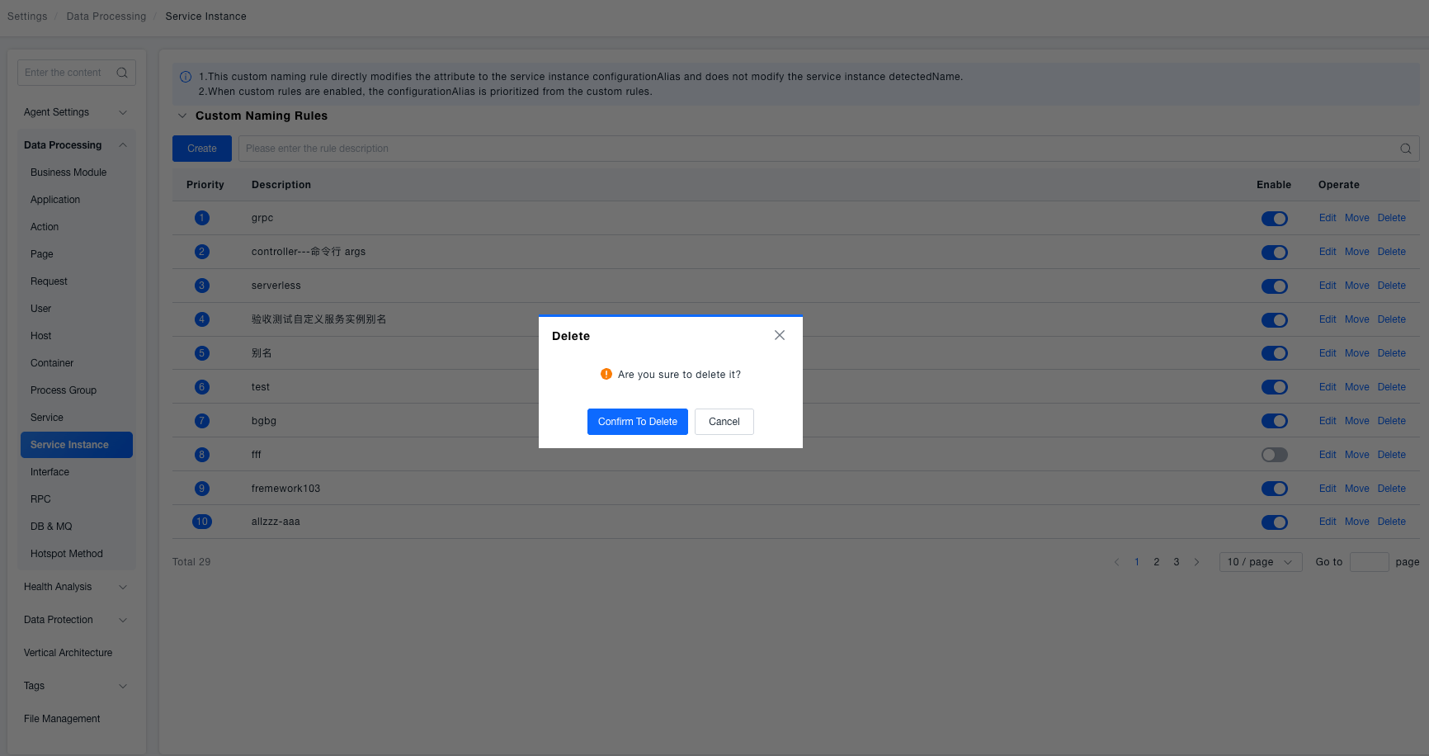Open the RPC menu item
The image size is (1429, 756).
pyautogui.click(x=77, y=499)
